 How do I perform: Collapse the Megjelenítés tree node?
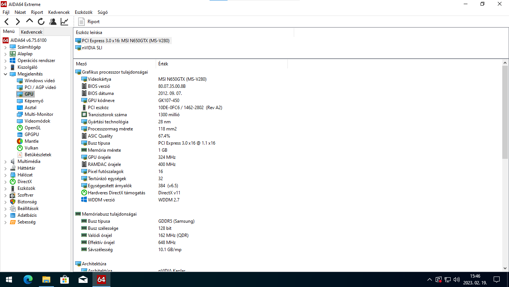6,74
